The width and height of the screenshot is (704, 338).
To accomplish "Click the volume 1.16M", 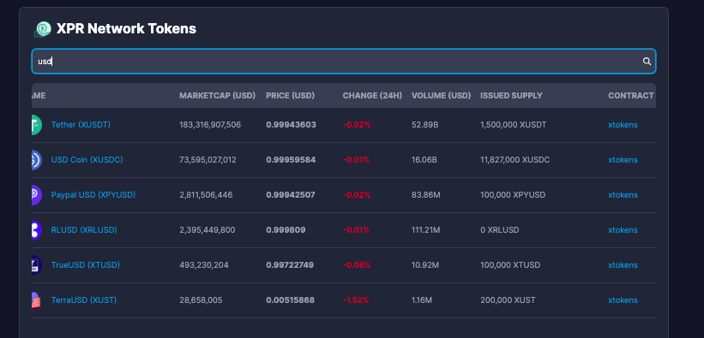I will (422, 299).
